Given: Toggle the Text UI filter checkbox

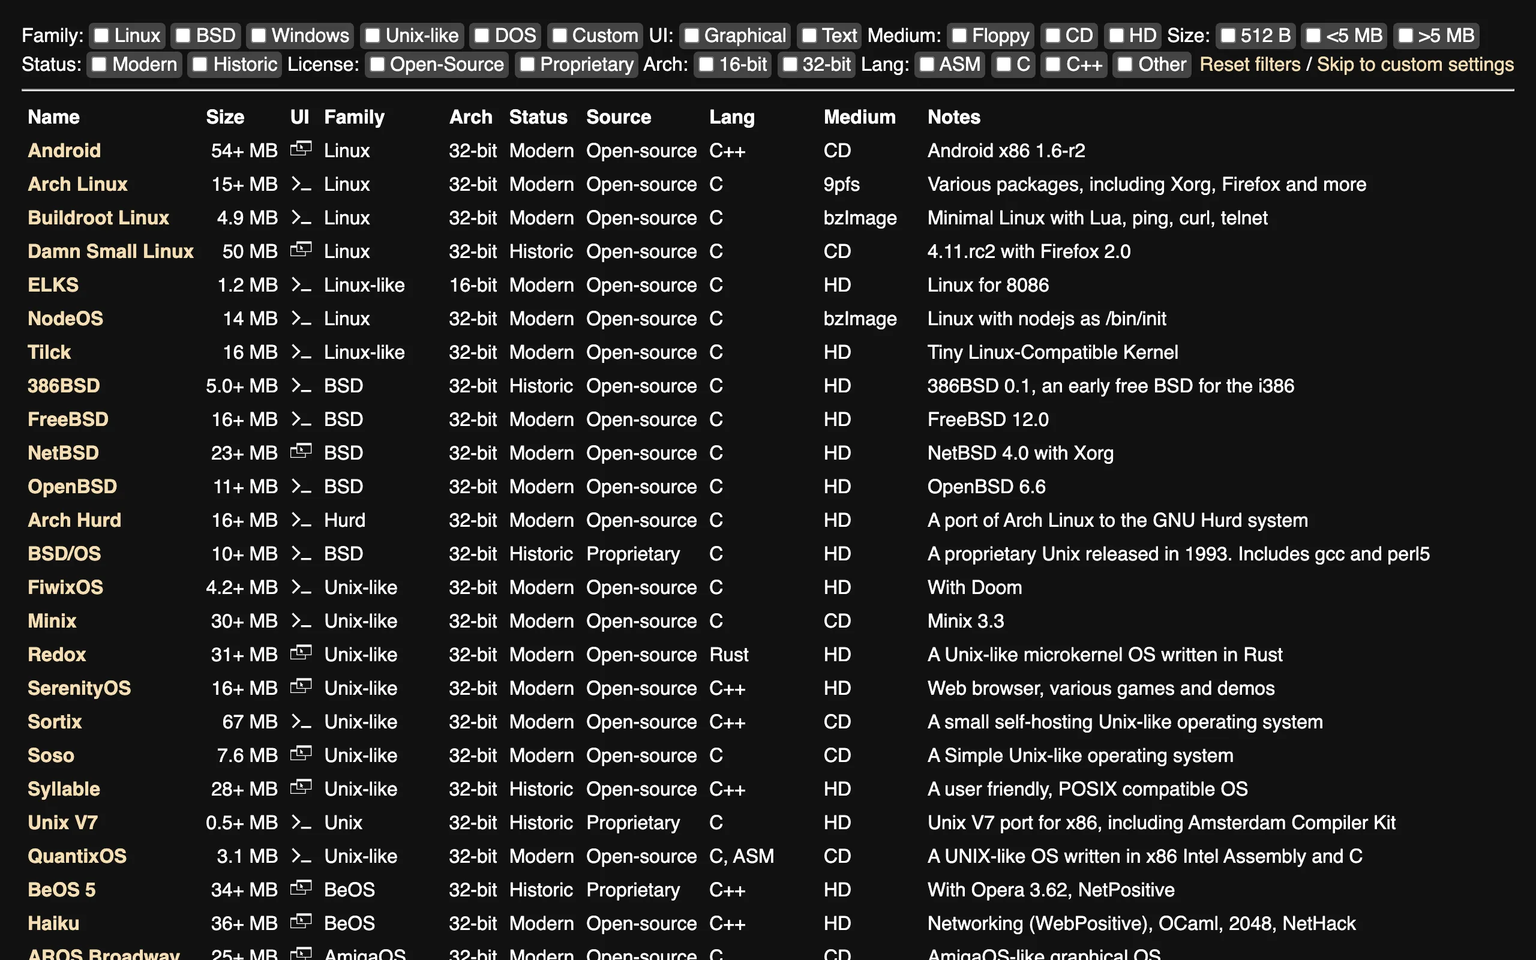Looking at the screenshot, I should [809, 35].
